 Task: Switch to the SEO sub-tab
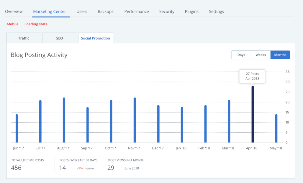pyautogui.click(x=60, y=38)
